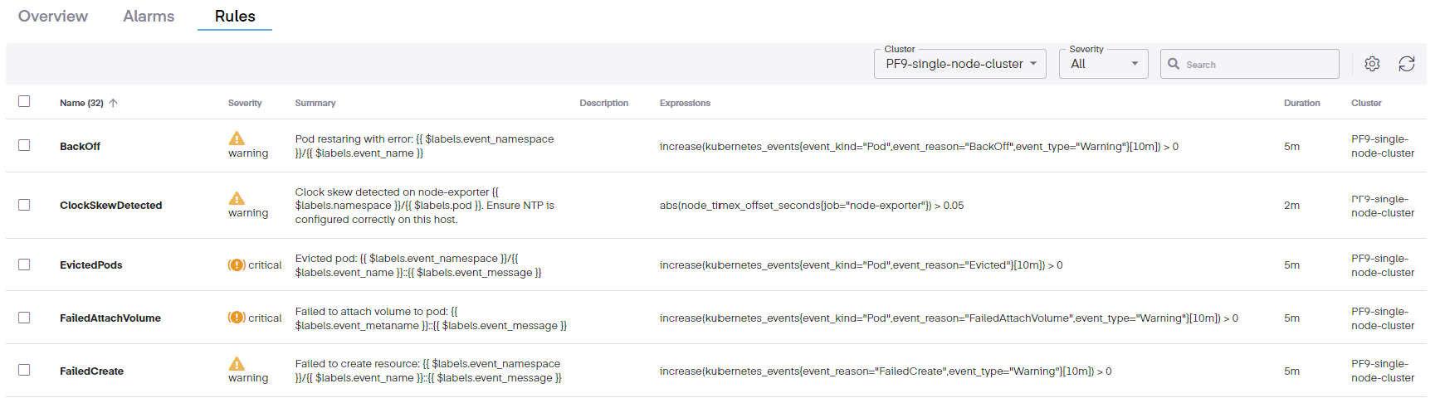Check the BackOff rule checkbox
The image size is (1440, 398).
[x=24, y=145]
